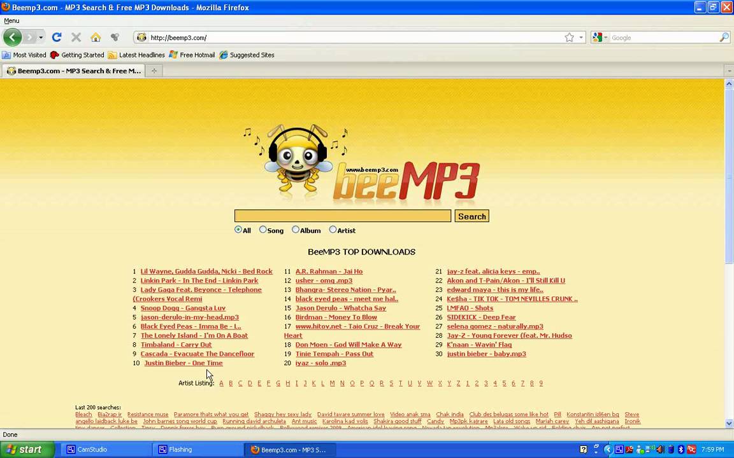Open A.R. Rahman - Jai Ho link
Image resolution: width=734 pixels, height=458 pixels.
pos(329,272)
